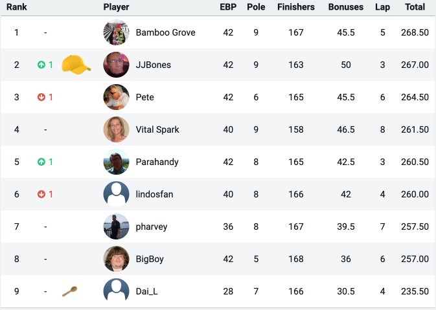The width and height of the screenshot is (436, 310).
Task: Click the red down arrow in rank 3
Action: tap(41, 97)
